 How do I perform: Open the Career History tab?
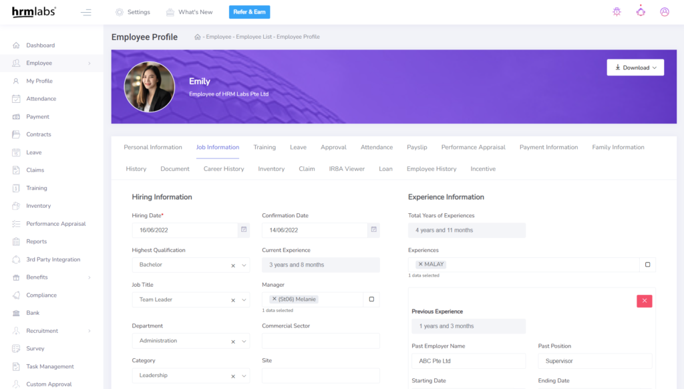pos(224,169)
